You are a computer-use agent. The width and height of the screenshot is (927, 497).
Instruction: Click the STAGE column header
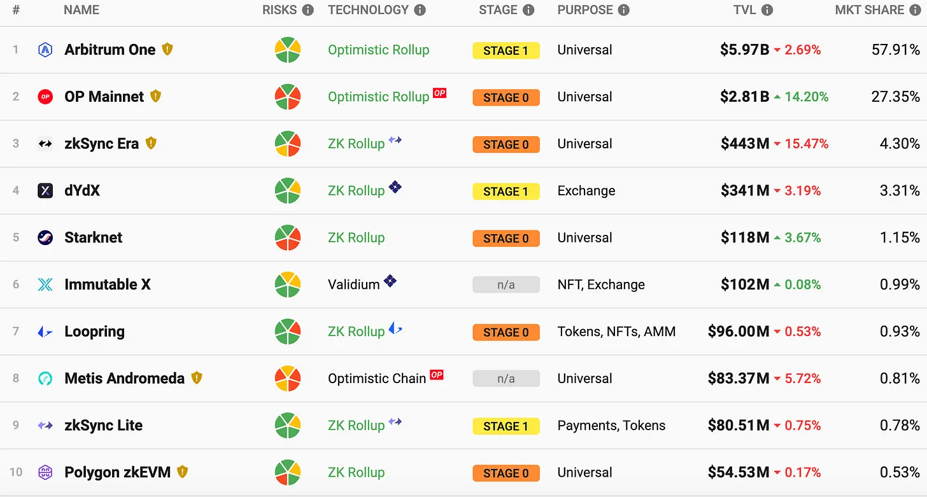click(498, 10)
